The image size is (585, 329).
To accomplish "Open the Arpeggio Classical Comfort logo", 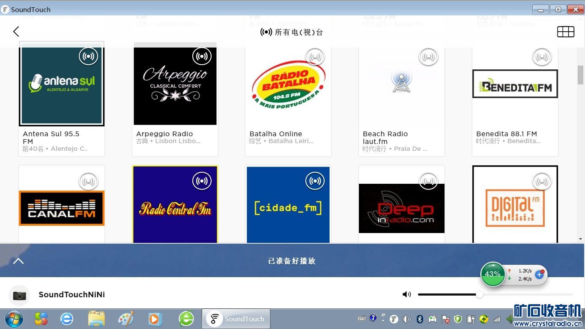I will click(x=175, y=84).
